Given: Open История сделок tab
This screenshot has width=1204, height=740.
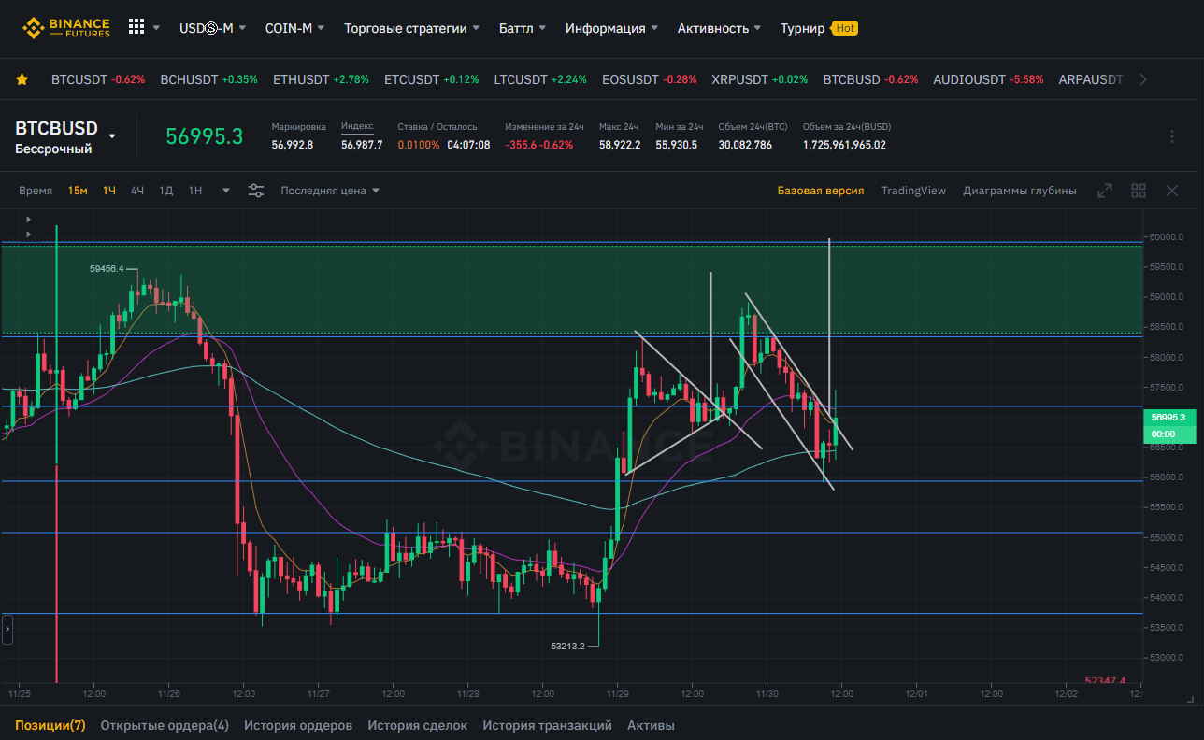Looking at the screenshot, I should pyautogui.click(x=418, y=725).
